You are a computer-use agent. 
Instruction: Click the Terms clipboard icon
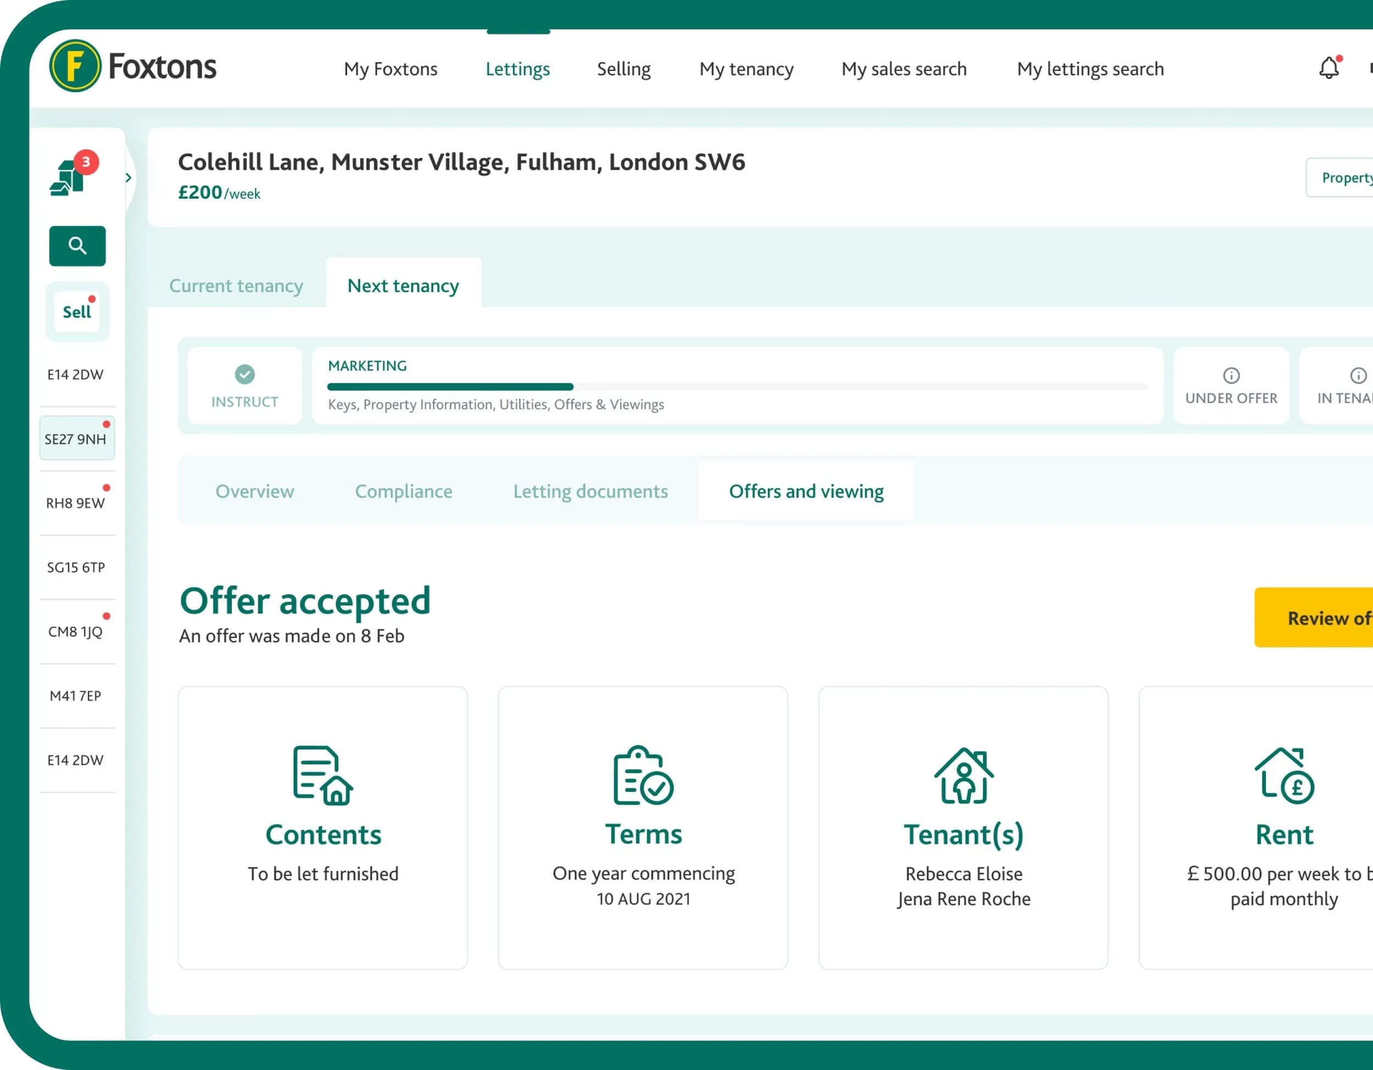tap(643, 775)
